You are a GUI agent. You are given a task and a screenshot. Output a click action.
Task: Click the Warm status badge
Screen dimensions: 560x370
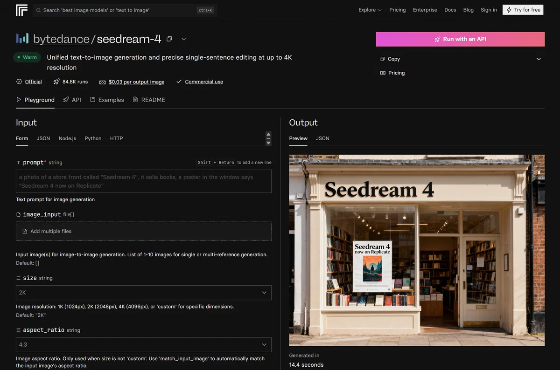(27, 57)
